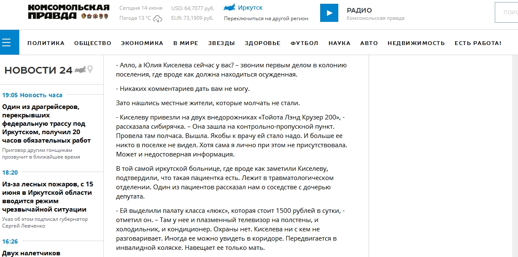Open the ПОЛИТИКА section
This screenshot has width=518, height=257.
coord(46,43)
